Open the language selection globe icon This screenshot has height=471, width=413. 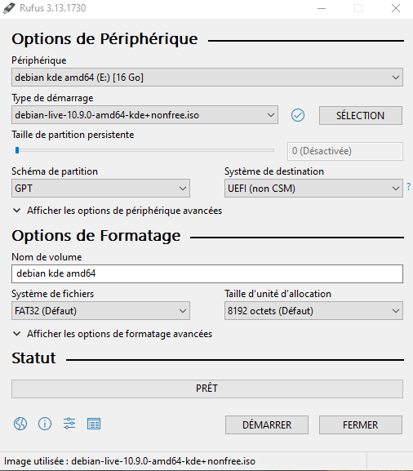click(x=20, y=424)
